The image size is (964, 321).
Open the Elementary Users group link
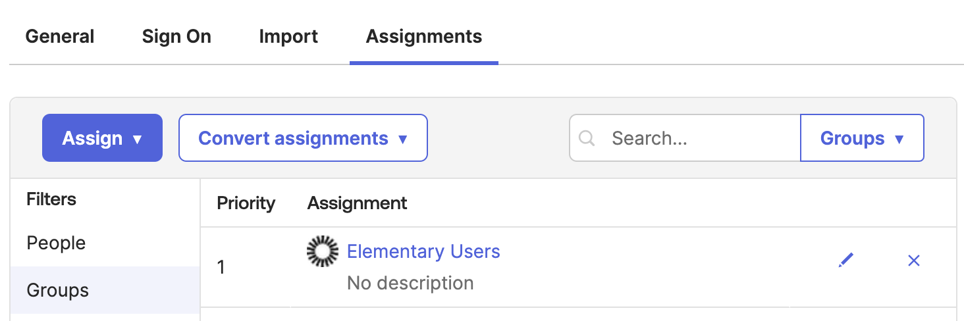[423, 251]
